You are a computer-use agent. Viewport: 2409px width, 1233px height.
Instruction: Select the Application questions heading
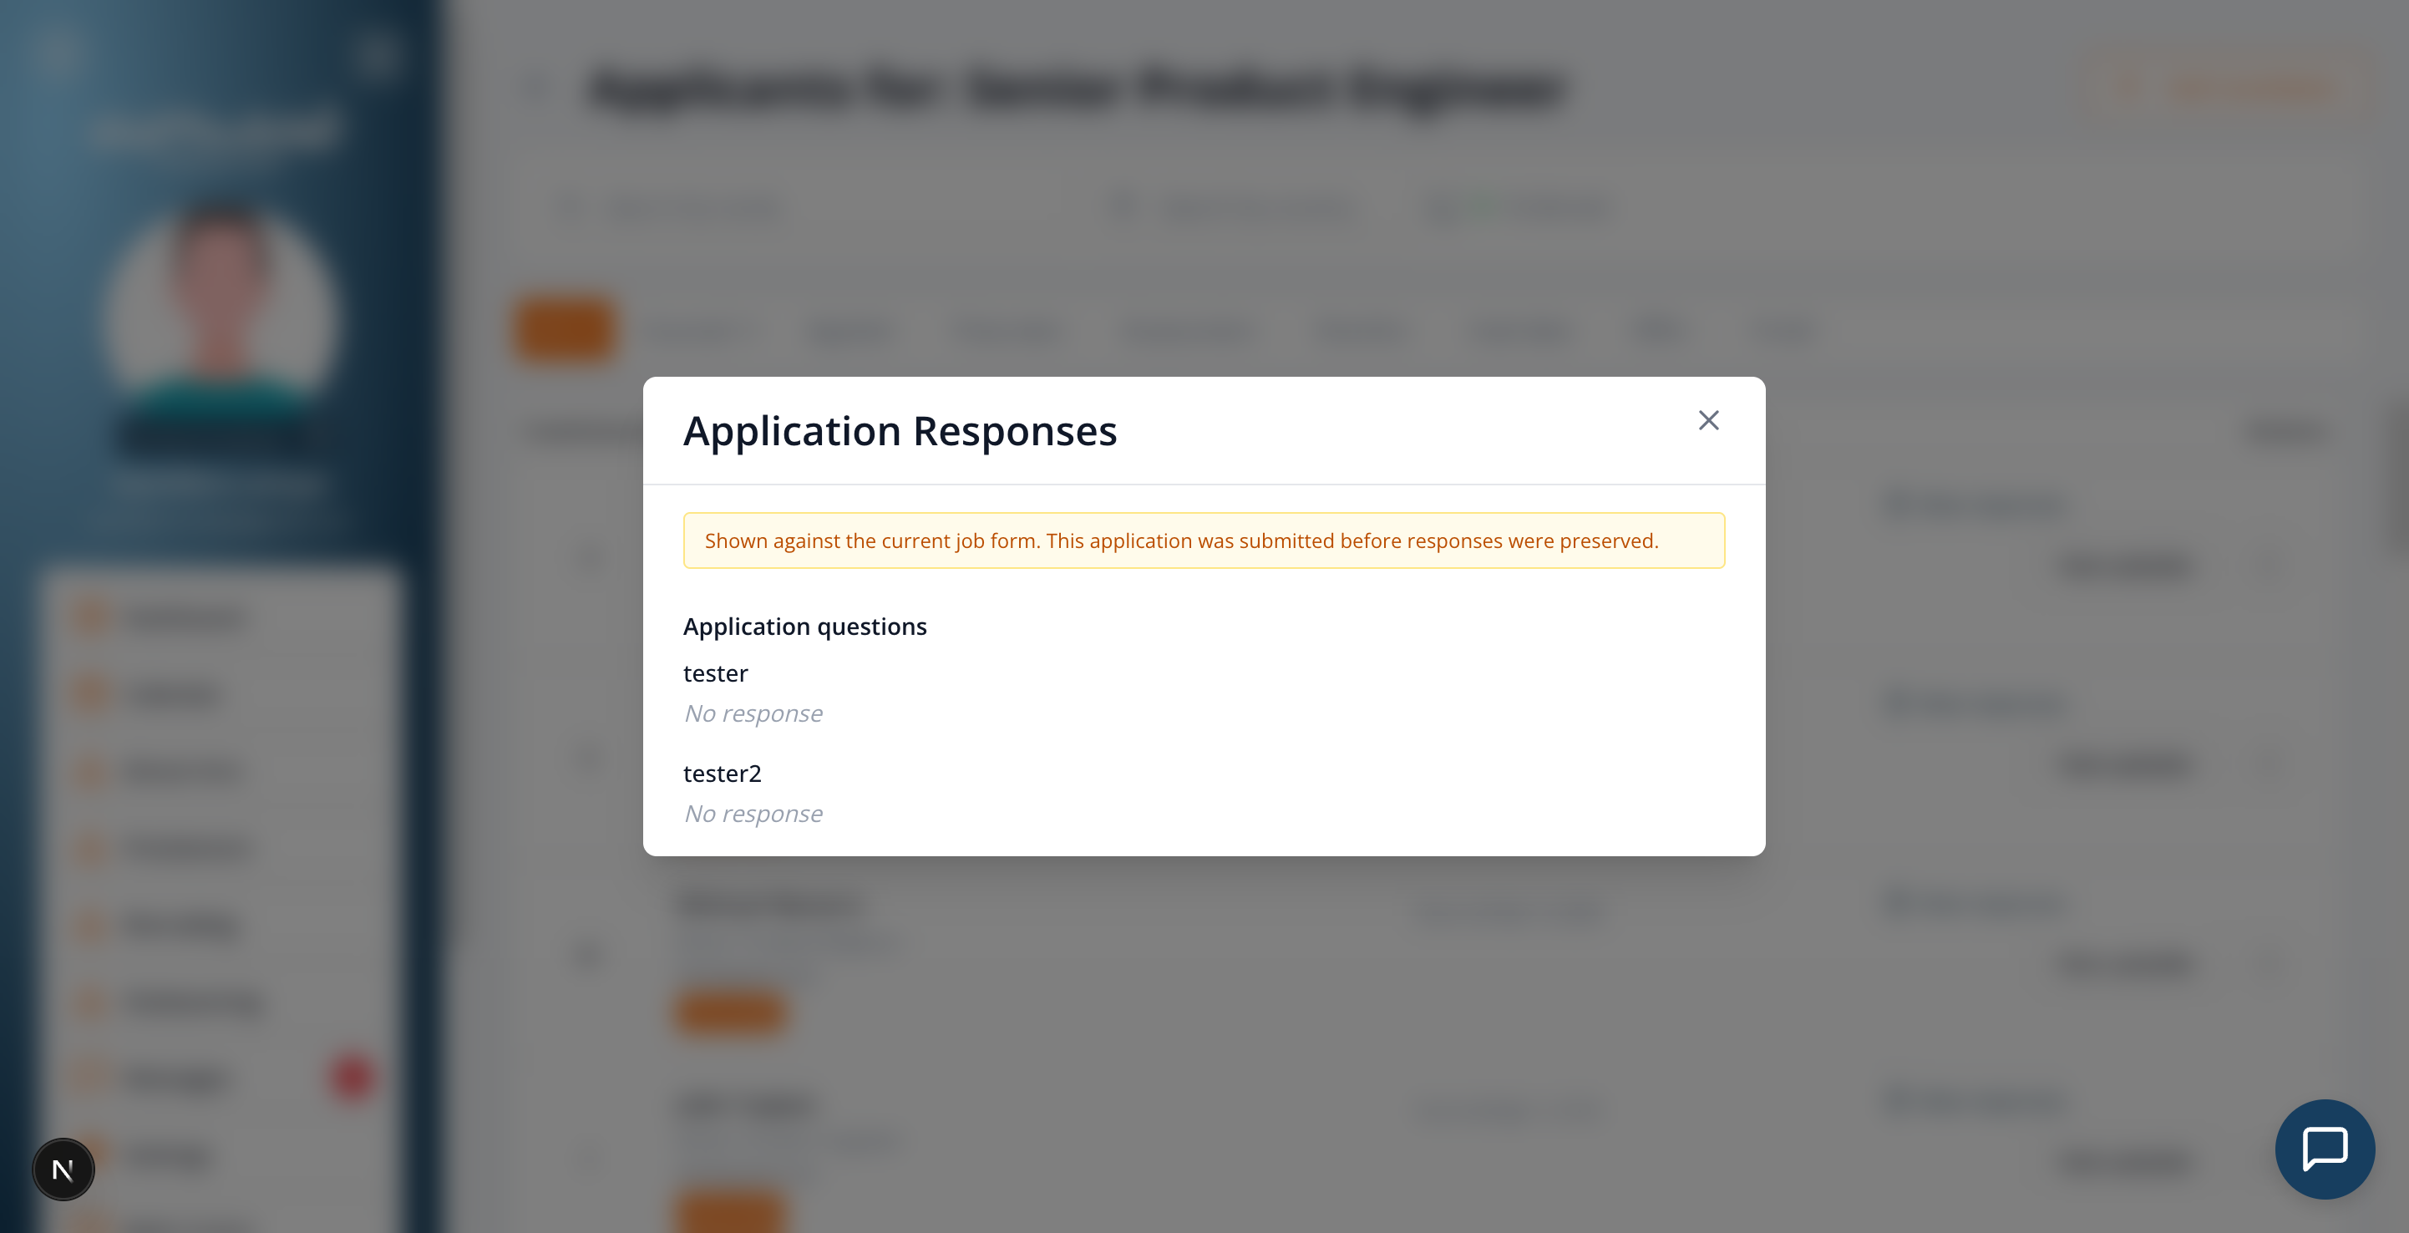[804, 627]
